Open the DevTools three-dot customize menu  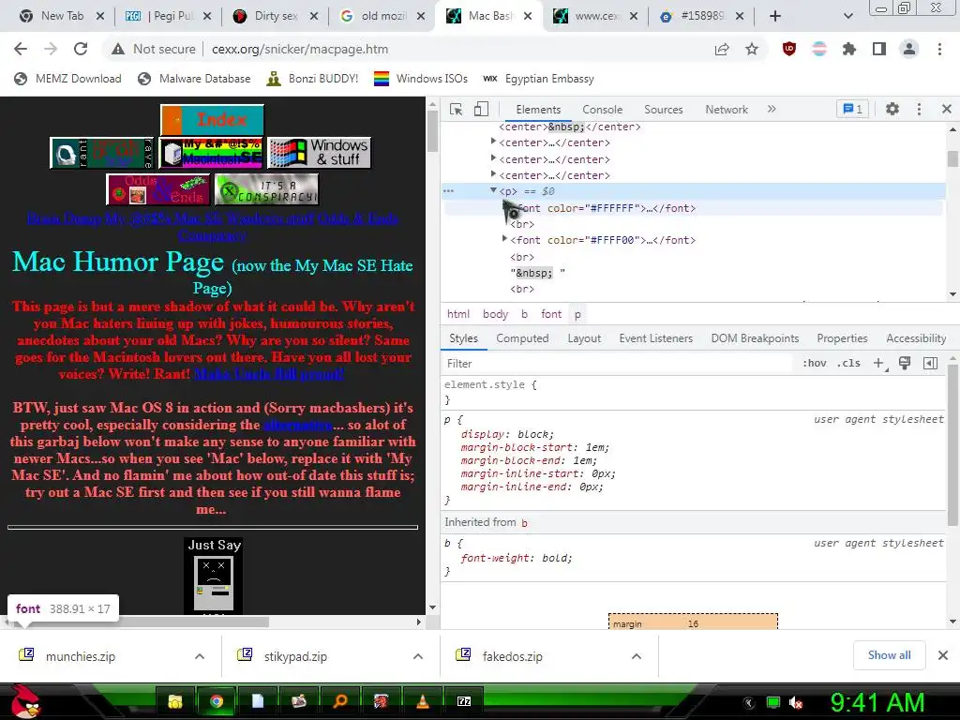click(919, 109)
